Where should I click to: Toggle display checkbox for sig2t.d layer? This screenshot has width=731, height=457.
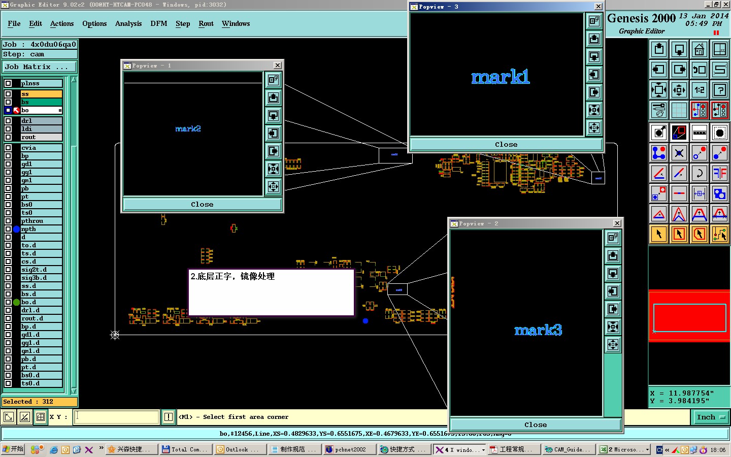(x=8, y=270)
